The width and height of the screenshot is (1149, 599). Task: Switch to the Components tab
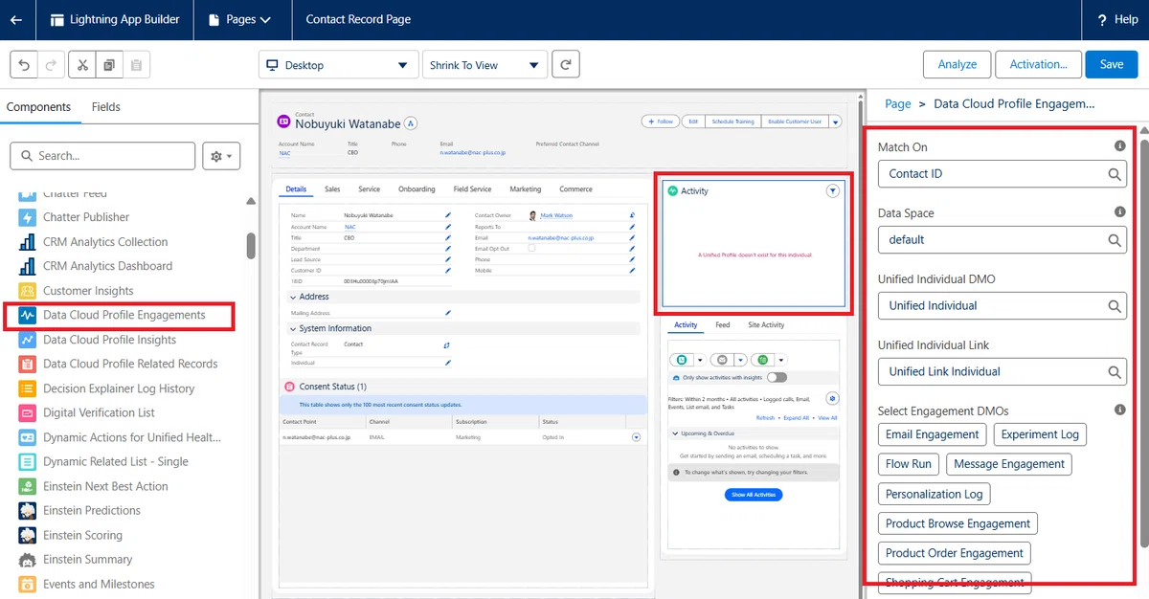[38, 107]
